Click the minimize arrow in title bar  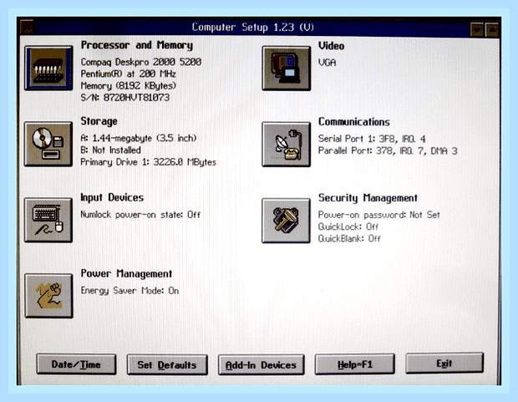point(477,30)
